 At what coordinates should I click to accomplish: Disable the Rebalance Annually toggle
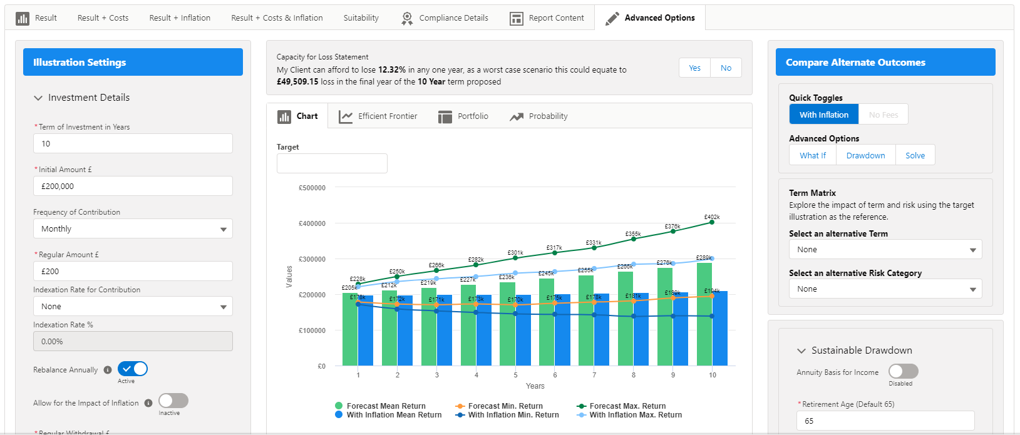tap(133, 369)
